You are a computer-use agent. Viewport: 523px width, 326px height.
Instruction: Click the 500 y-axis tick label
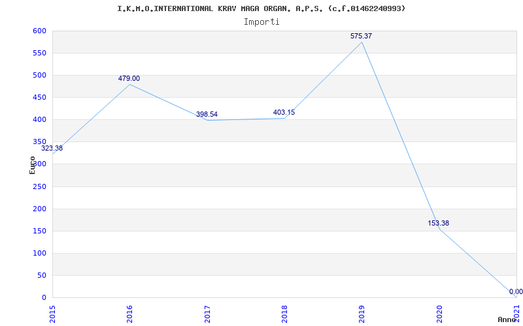pos(39,76)
